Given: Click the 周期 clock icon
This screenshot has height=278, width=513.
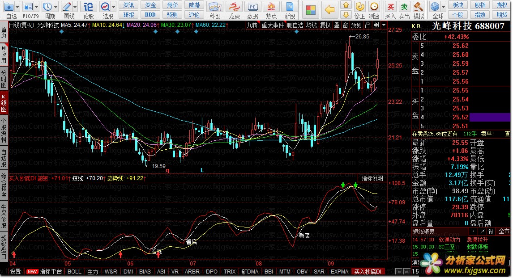Looking at the screenshot, I should tap(47, 7).
